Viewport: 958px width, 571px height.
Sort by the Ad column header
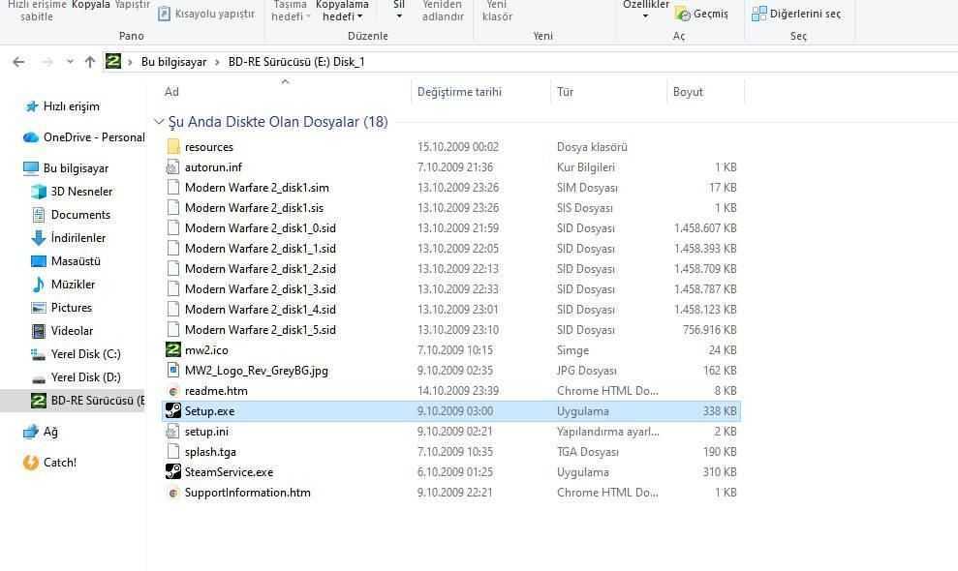coord(171,92)
